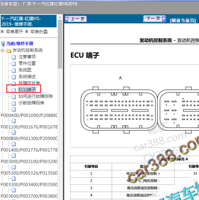Open the P001100/P001676/P001678 entry
Image resolution: width=199 pixels, height=200 pixels.
[x=29, y=127]
